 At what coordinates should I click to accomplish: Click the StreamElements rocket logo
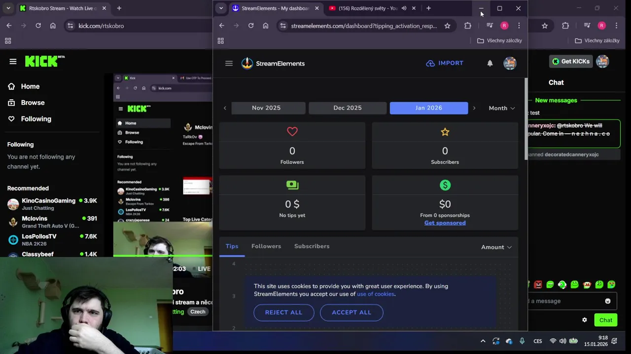tap(247, 63)
